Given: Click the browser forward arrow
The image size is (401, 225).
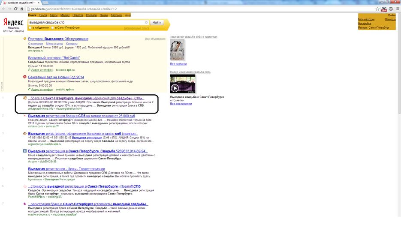Looking at the screenshot, I should (x=9, y=9).
